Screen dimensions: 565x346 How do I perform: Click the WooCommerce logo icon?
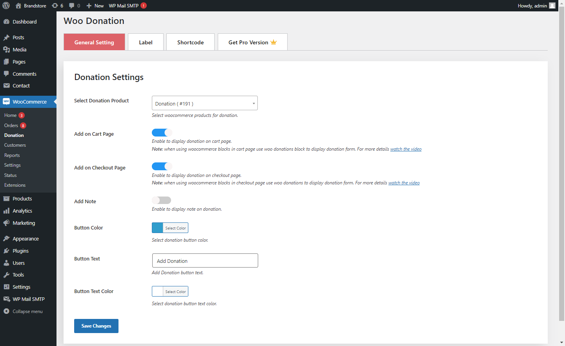(x=6, y=102)
